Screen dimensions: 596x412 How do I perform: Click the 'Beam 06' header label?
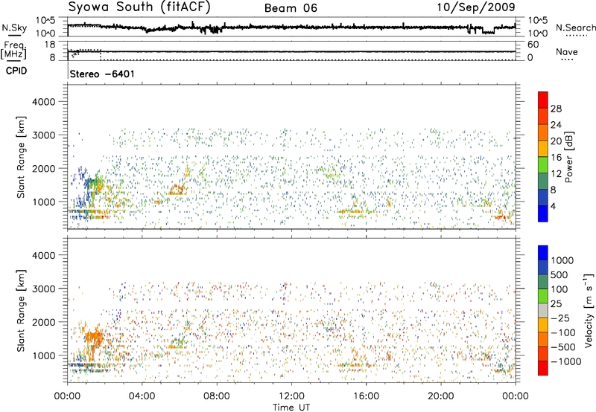(291, 8)
